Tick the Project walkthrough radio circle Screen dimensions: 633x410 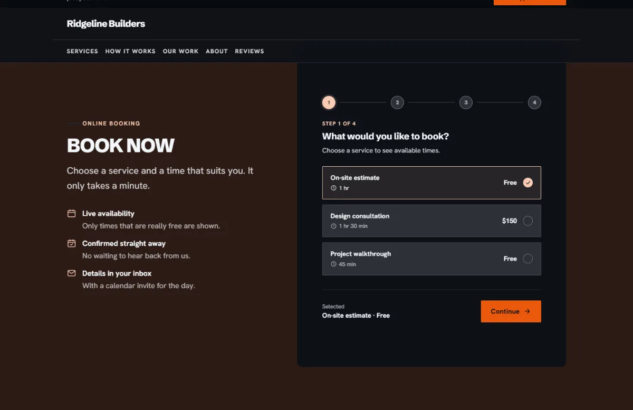(528, 259)
